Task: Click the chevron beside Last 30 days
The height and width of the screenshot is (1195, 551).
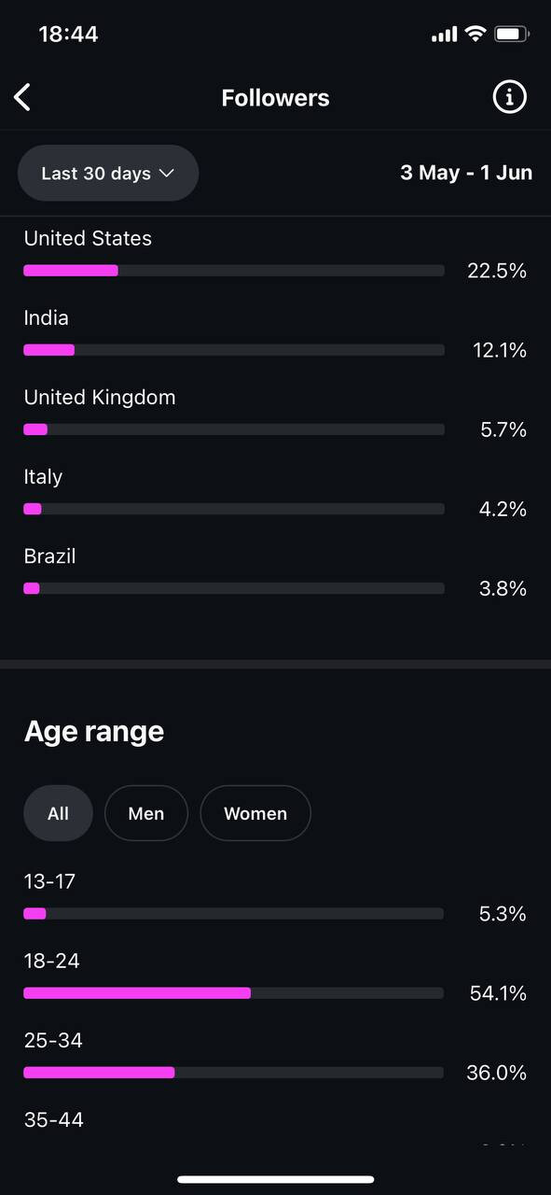Action: (x=167, y=173)
